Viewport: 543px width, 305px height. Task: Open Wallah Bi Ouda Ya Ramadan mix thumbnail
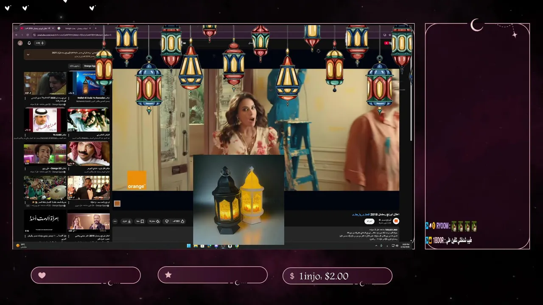click(89, 83)
